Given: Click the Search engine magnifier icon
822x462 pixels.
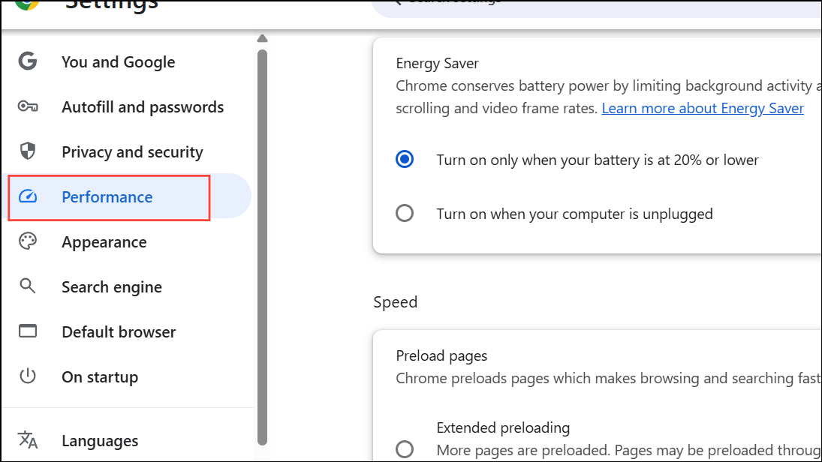Looking at the screenshot, I should coord(28,286).
